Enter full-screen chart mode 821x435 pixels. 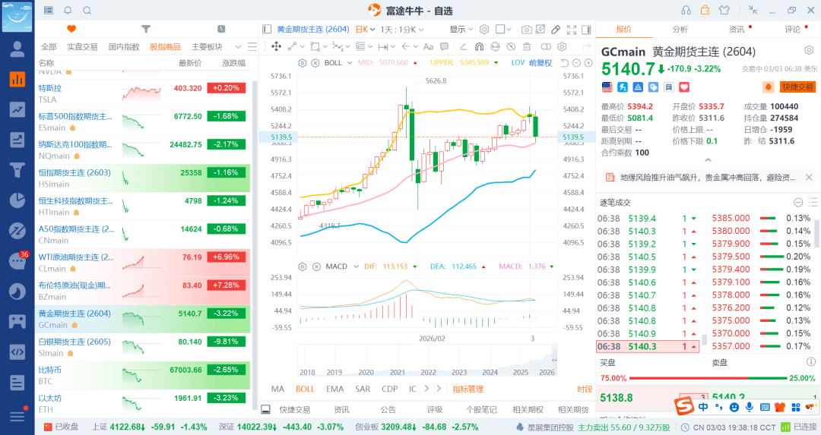pos(572,30)
